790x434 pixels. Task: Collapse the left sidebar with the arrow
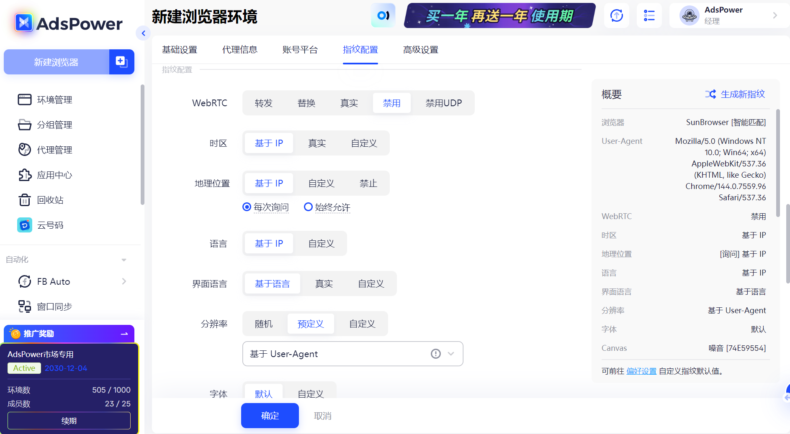point(144,33)
